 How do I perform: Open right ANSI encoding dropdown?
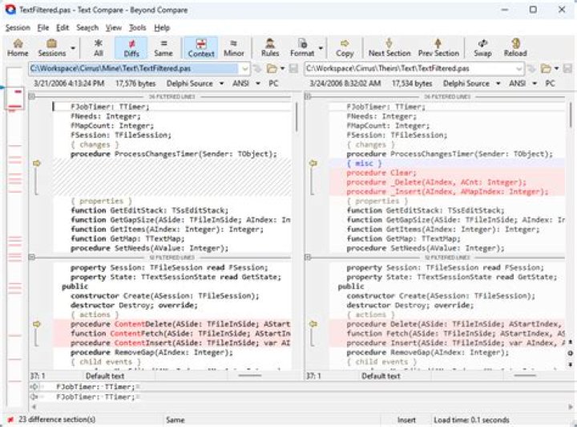pos(535,83)
